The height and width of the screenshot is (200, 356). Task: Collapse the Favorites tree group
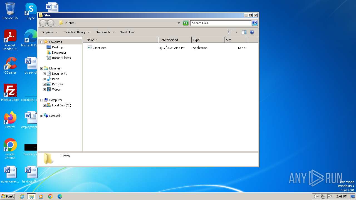point(42,42)
